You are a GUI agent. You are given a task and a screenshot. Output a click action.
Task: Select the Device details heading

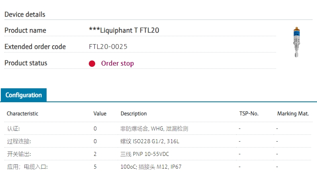coord(25,15)
